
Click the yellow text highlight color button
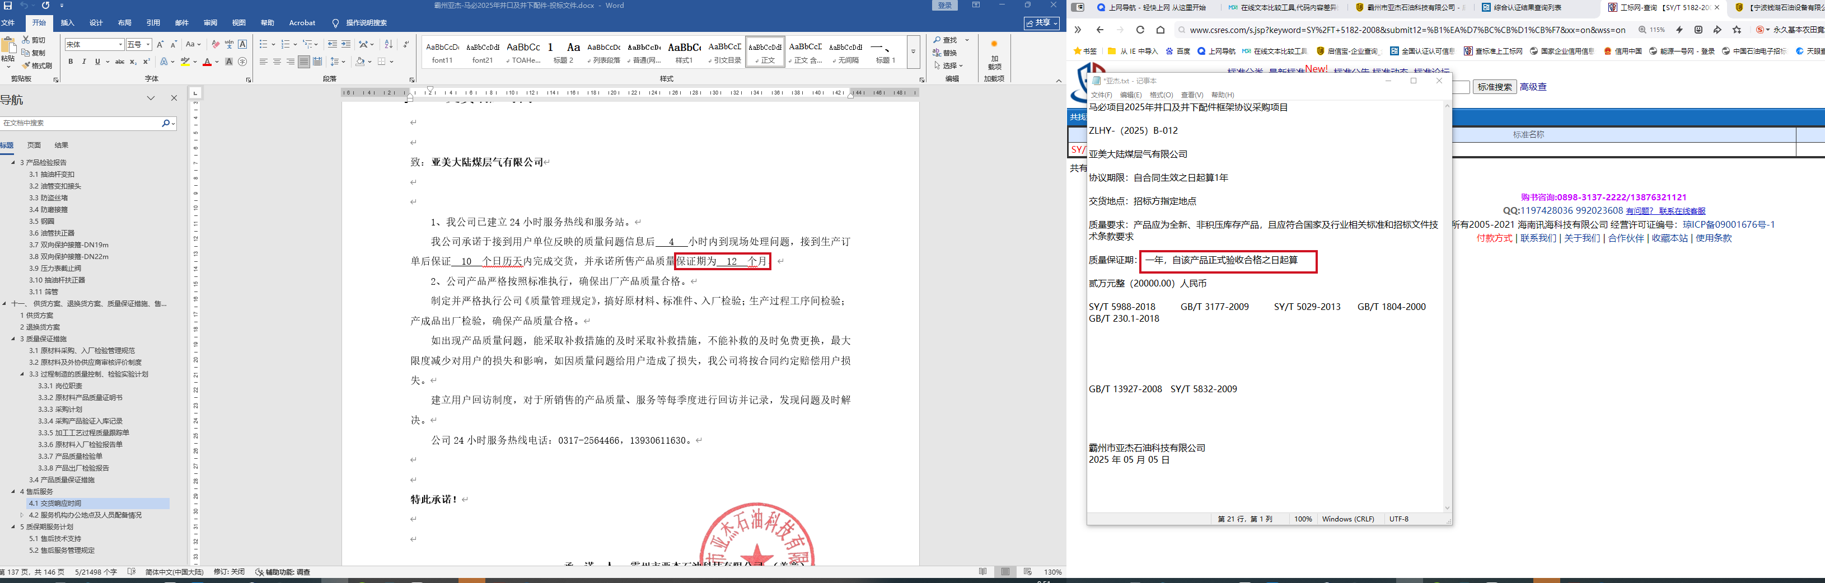(x=185, y=62)
